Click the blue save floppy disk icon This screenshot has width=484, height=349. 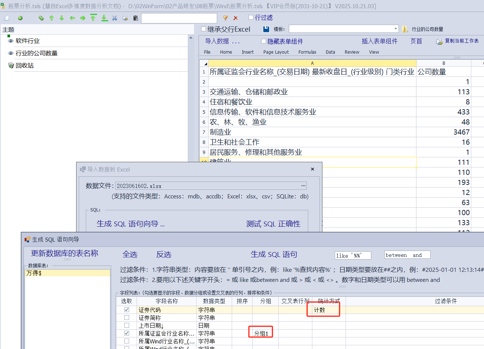click(266, 29)
